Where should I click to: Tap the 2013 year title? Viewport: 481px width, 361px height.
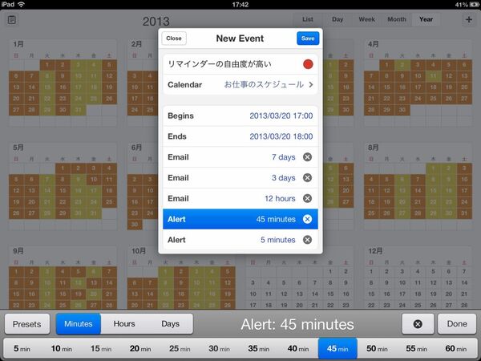point(156,21)
